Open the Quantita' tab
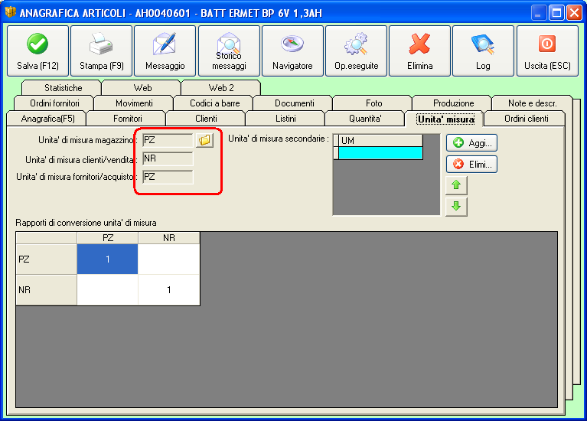 pyautogui.click(x=365, y=119)
